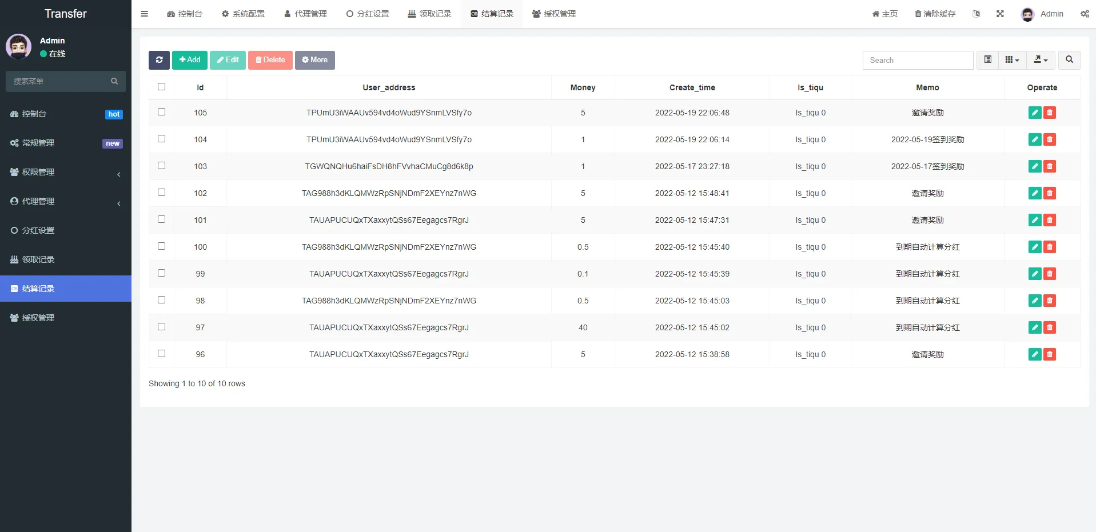Click inside the Search input field
Image resolution: width=1096 pixels, height=532 pixels.
pos(918,60)
